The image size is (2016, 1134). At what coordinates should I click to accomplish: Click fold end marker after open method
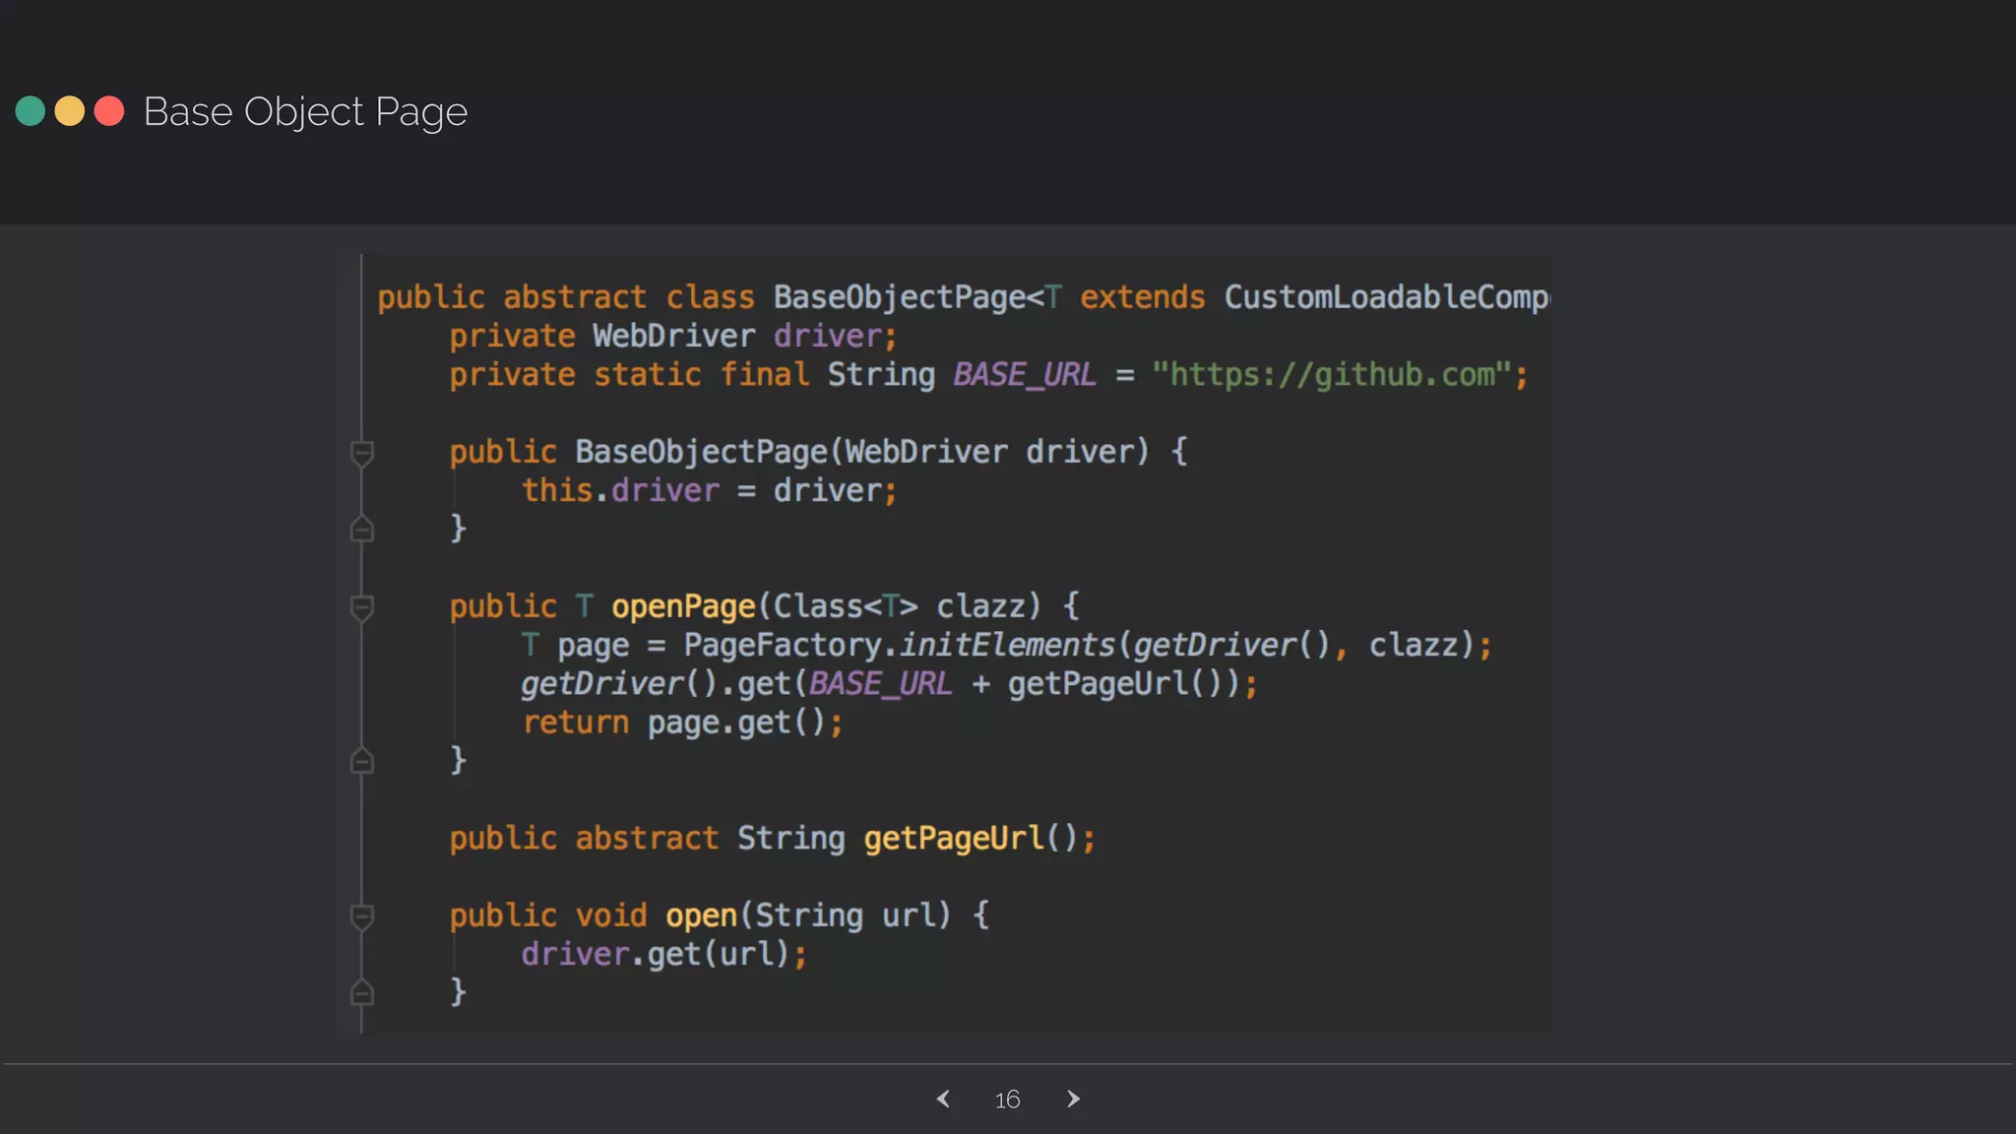(x=362, y=992)
